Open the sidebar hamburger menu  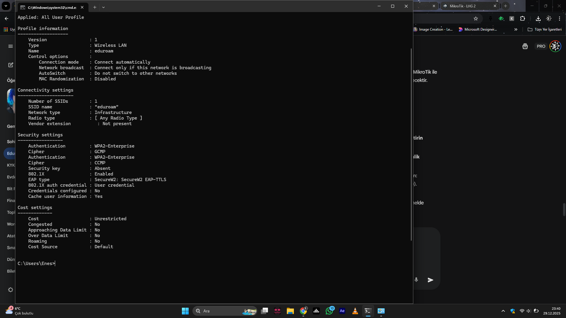tap(11, 46)
